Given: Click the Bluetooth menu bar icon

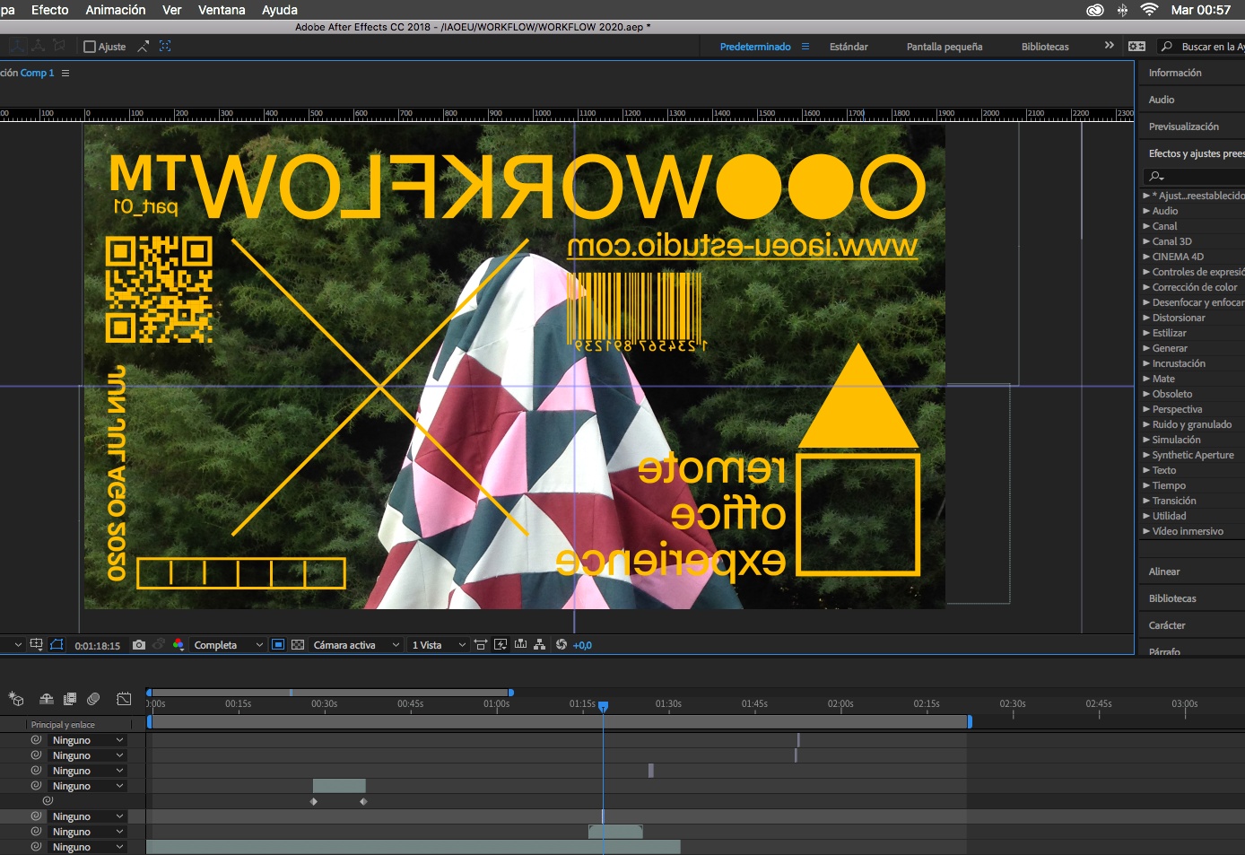Looking at the screenshot, I should (1122, 10).
